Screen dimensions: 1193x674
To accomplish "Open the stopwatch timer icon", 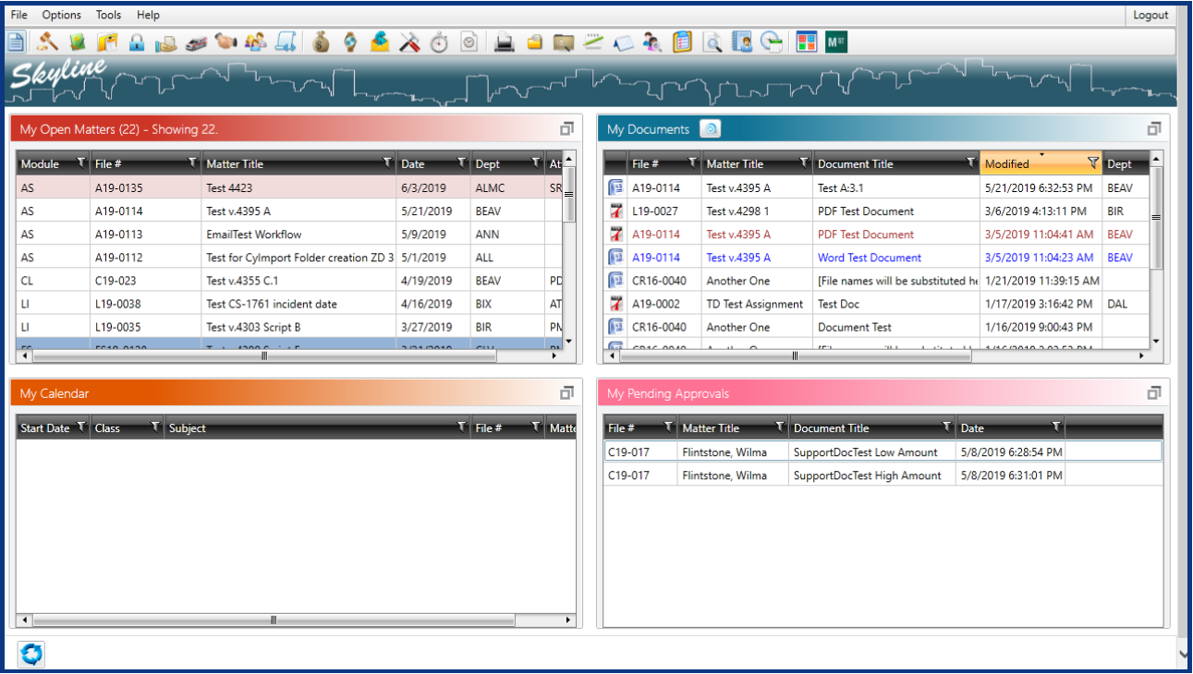I will tap(440, 42).
